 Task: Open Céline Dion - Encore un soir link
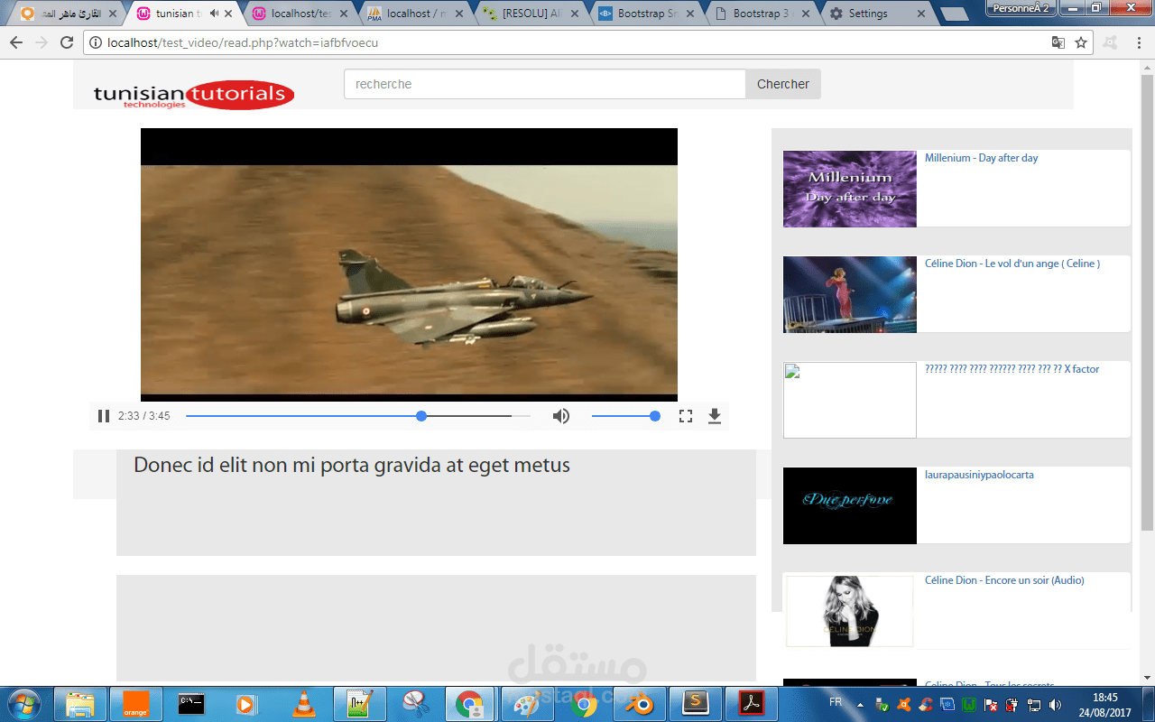pos(1004,580)
